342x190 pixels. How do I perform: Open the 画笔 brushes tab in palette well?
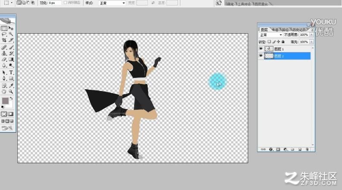(230, 4)
